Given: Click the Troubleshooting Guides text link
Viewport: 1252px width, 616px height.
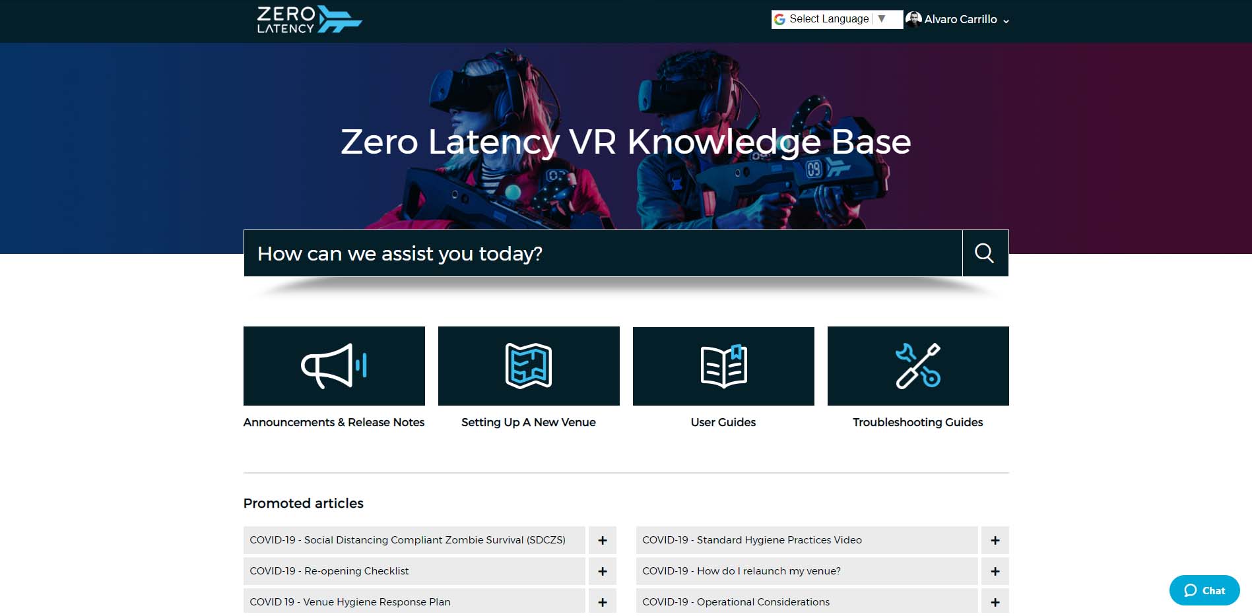Looking at the screenshot, I should coord(918,422).
